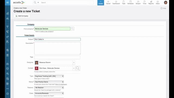
Task: Open the Time clock icon
Action: pos(144,2)
